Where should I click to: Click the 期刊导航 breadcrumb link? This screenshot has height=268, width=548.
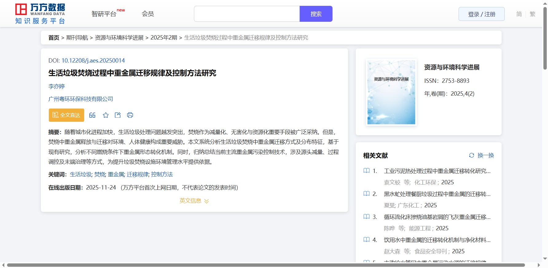pyautogui.click(x=77, y=38)
